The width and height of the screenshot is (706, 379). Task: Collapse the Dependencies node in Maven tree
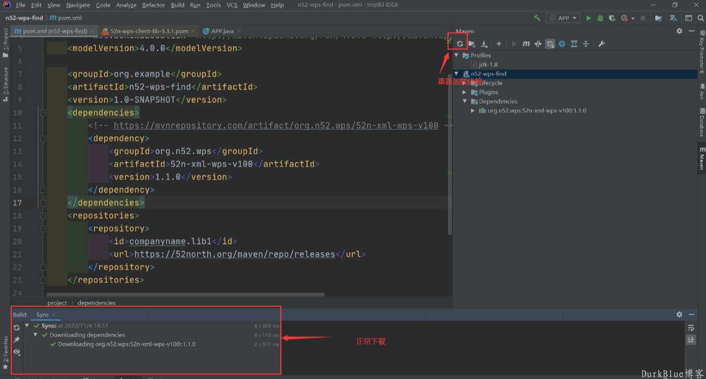[x=465, y=101]
